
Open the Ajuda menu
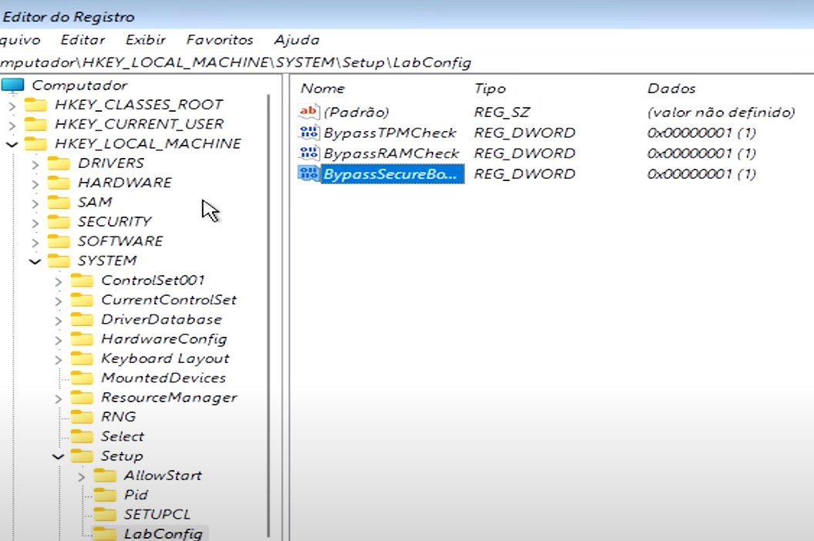coord(297,39)
